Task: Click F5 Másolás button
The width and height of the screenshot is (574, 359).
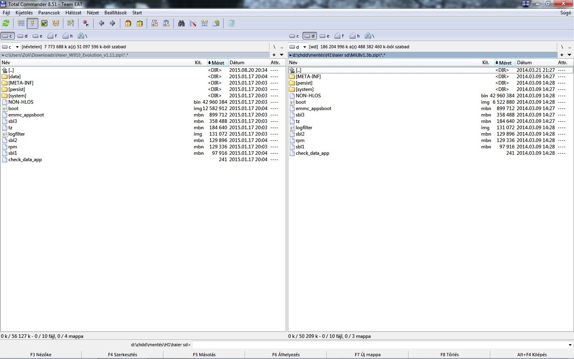Action: point(204,354)
